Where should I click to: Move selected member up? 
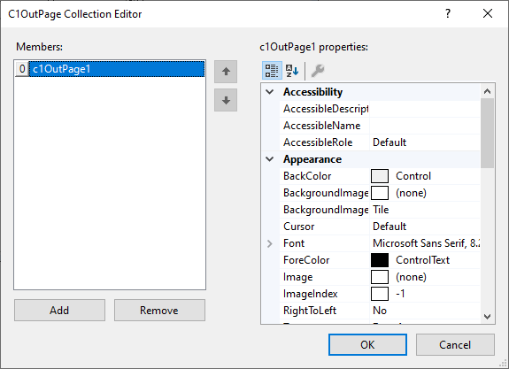(x=226, y=72)
